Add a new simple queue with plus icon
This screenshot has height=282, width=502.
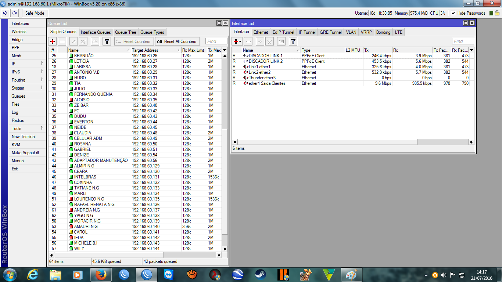click(53, 41)
